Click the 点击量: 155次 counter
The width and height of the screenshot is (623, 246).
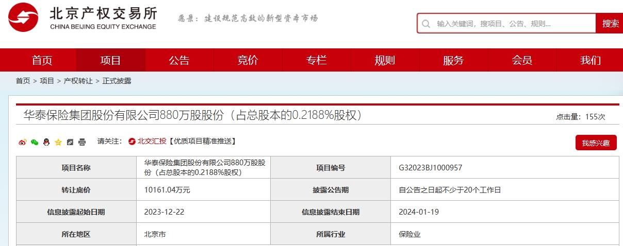click(581, 117)
